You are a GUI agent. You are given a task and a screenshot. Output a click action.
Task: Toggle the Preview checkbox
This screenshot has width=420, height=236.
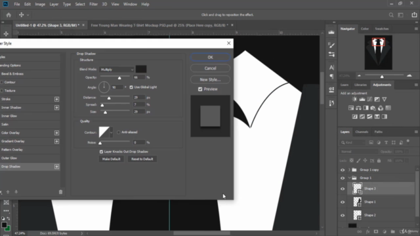tap(200, 89)
